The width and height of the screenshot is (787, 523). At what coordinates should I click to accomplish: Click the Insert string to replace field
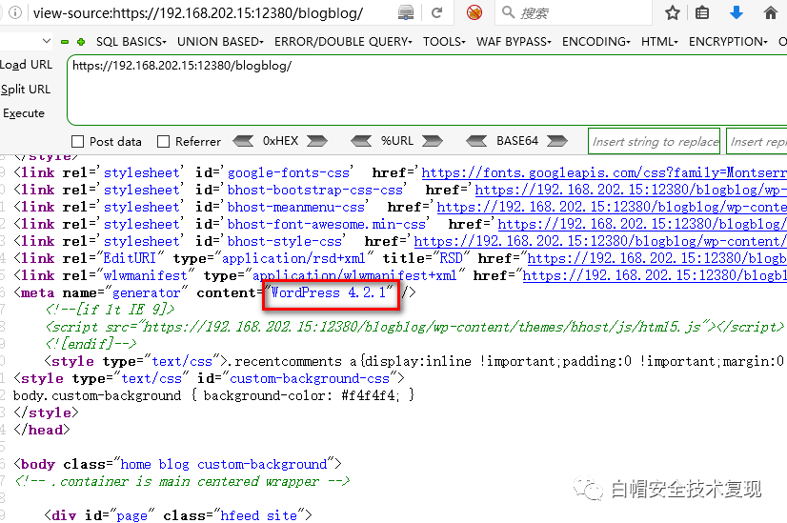654,142
